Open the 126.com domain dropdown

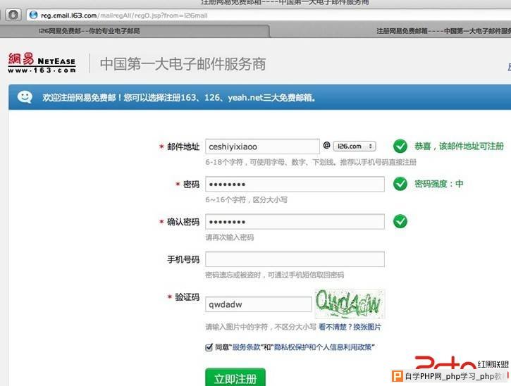click(x=355, y=147)
